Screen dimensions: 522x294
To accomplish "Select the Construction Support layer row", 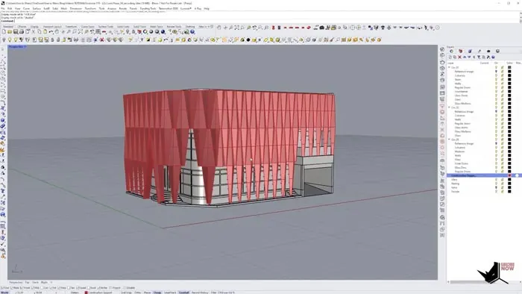I will [484, 175].
